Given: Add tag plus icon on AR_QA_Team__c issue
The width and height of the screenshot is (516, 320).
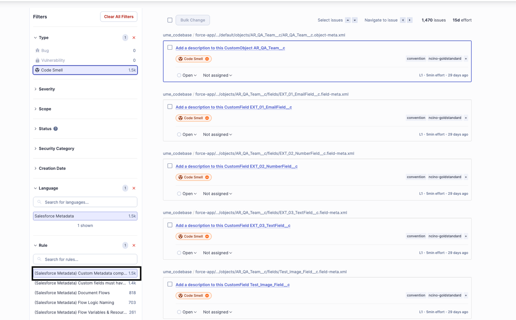Looking at the screenshot, I should [x=466, y=59].
